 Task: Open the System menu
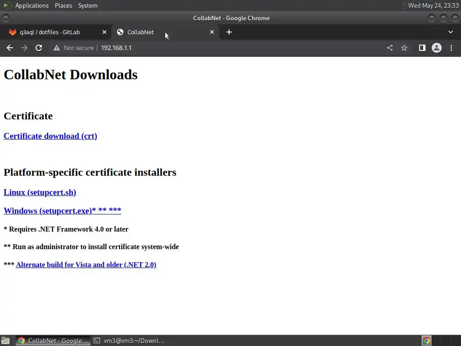point(88,5)
